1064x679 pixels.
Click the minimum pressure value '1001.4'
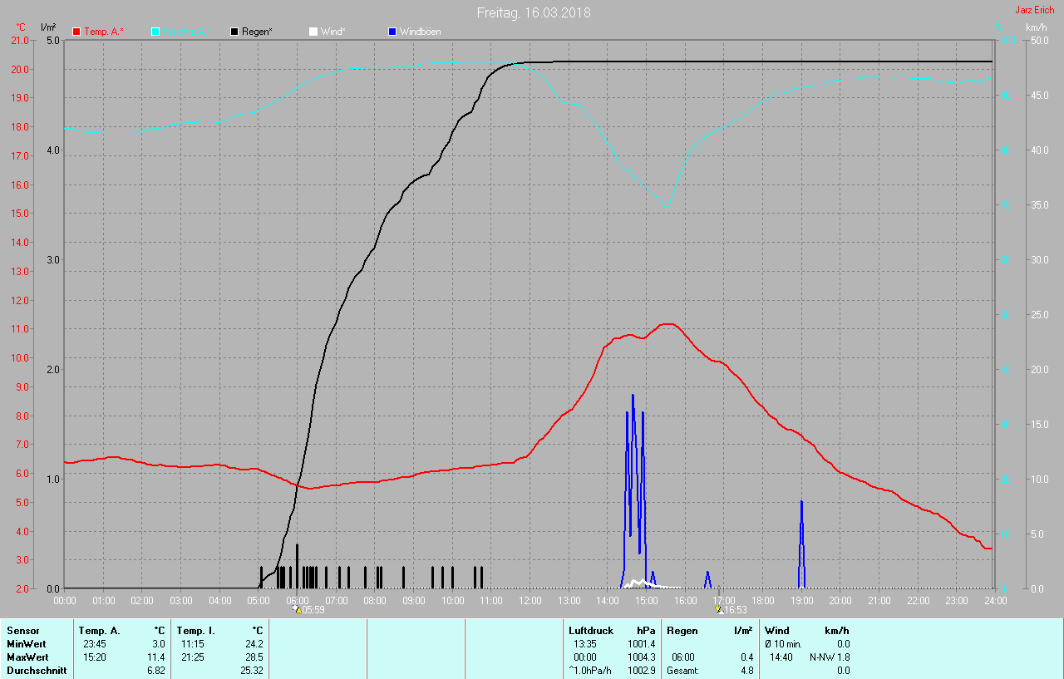pyautogui.click(x=642, y=644)
